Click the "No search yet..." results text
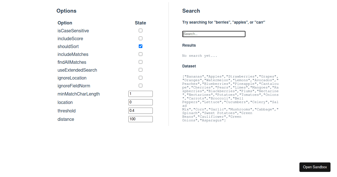Image resolution: width=337 pixels, height=177 pixels. 200,56
